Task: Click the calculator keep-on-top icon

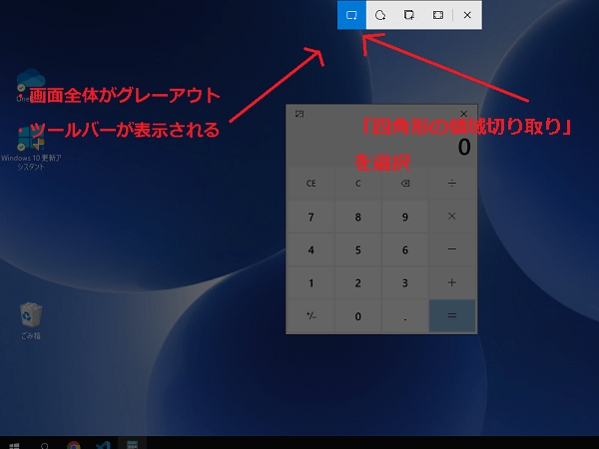Action: [x=299, y=114]
